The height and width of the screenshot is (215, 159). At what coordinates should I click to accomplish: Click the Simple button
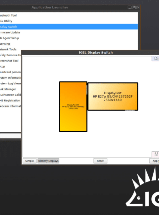point(29,161)
